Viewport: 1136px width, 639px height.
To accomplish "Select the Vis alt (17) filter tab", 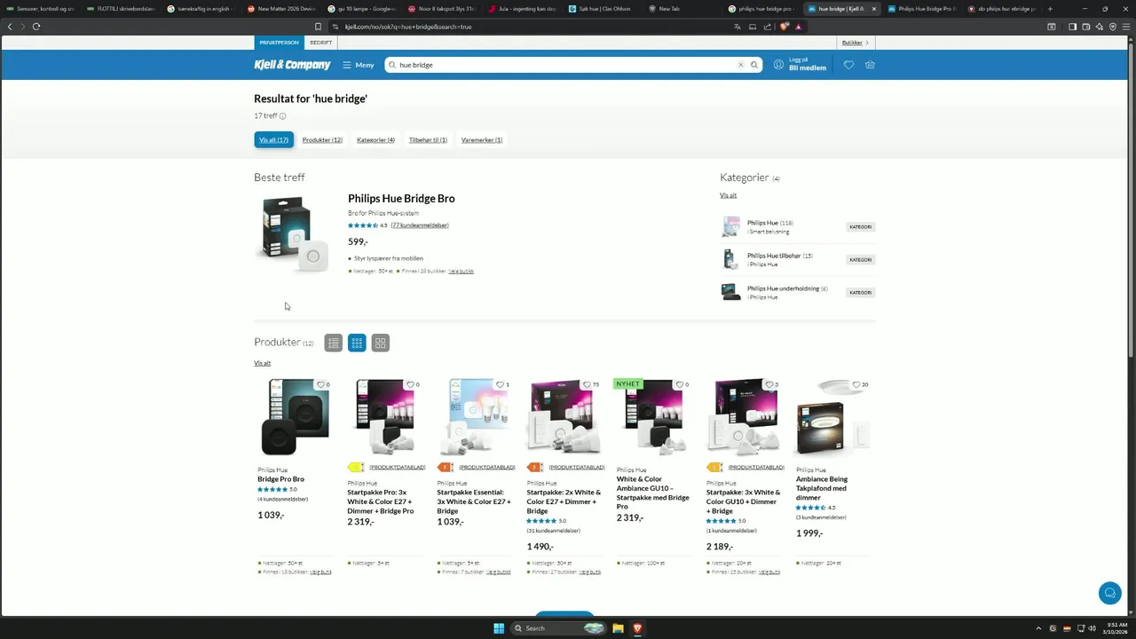I will click(273, 139).
